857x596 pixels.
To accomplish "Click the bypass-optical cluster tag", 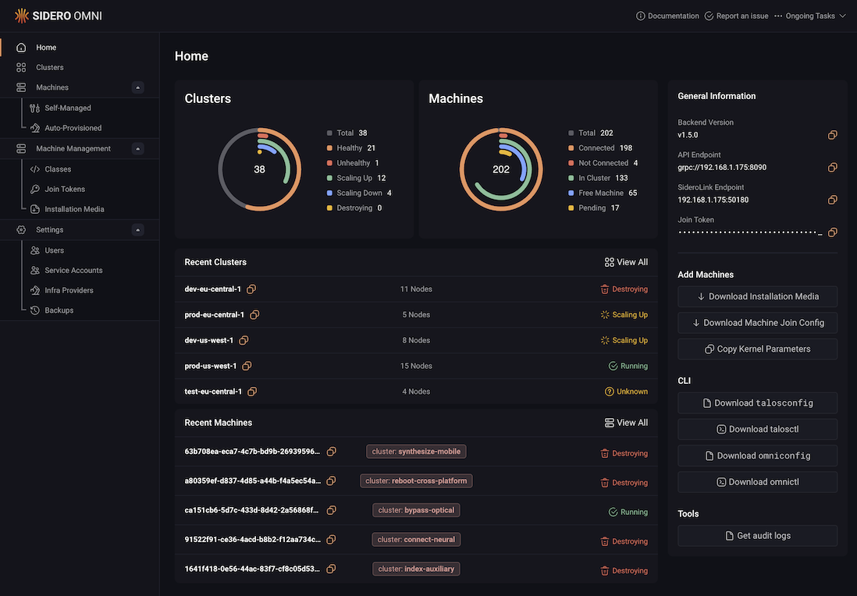I will (x=416, y=510).
